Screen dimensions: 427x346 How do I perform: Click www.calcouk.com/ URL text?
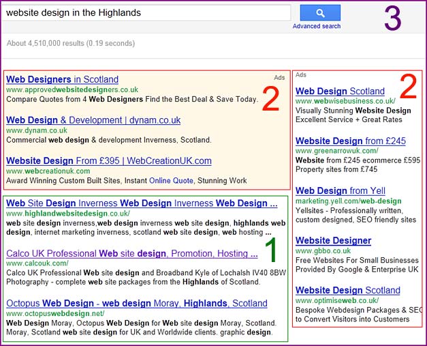point(37,263)
